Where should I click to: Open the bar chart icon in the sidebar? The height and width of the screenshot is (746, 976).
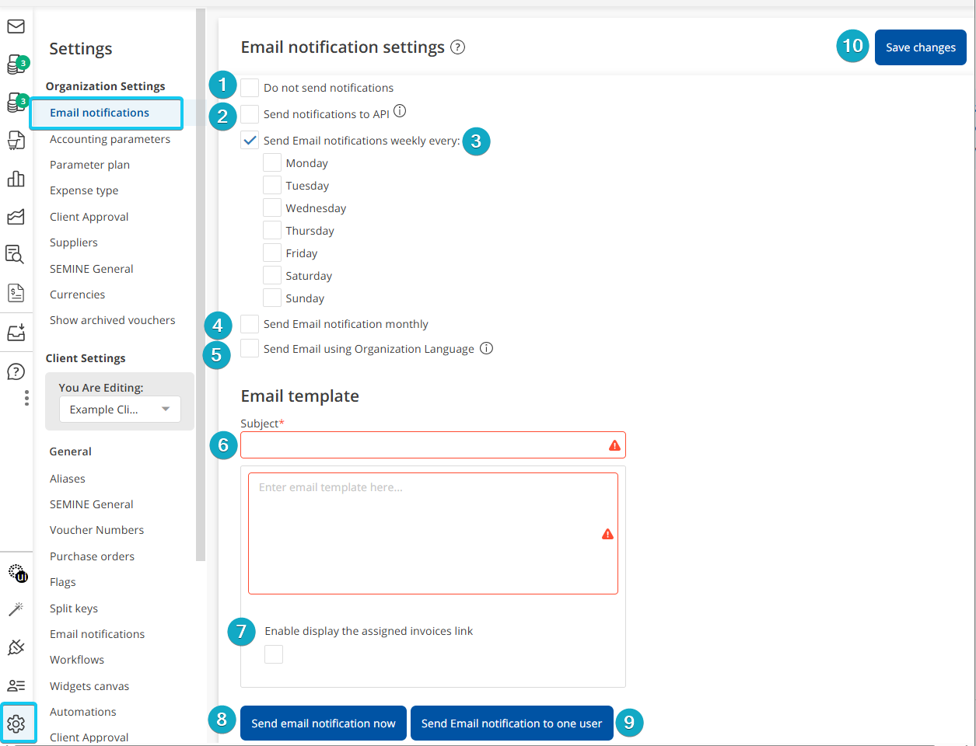point(16,179)
